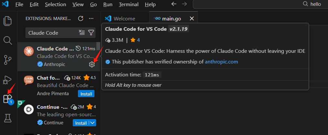Open the Run menu
The image size is (328, 135).
pyautogui.click(x=108, y=5)
